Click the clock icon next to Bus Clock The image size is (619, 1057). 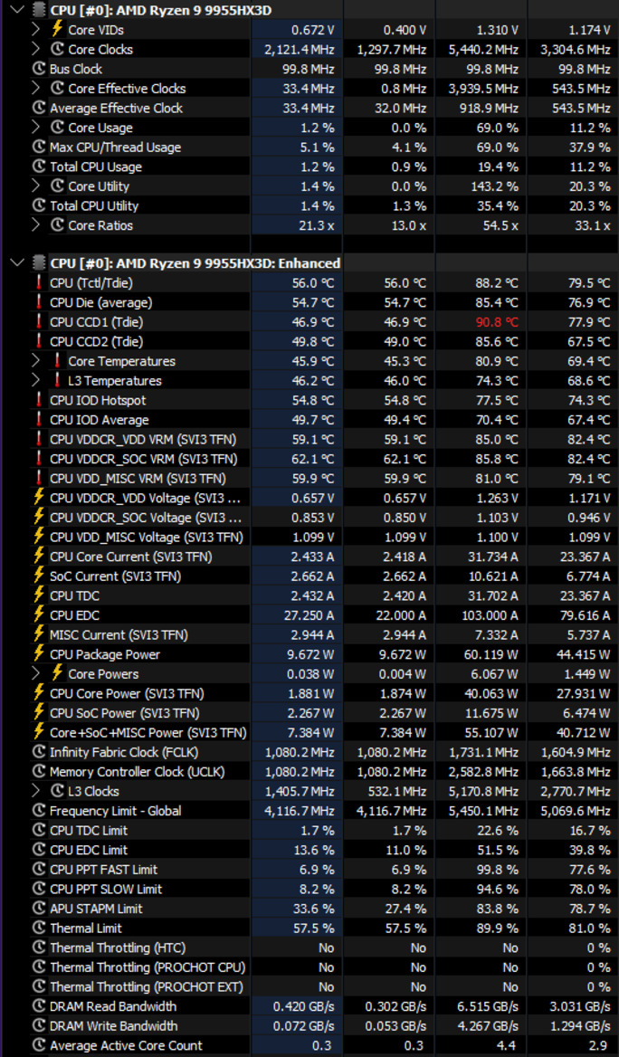[39, 69]
